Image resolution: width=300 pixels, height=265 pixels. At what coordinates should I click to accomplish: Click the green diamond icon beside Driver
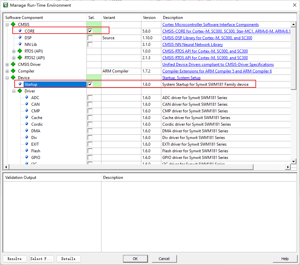coord(20,91)
